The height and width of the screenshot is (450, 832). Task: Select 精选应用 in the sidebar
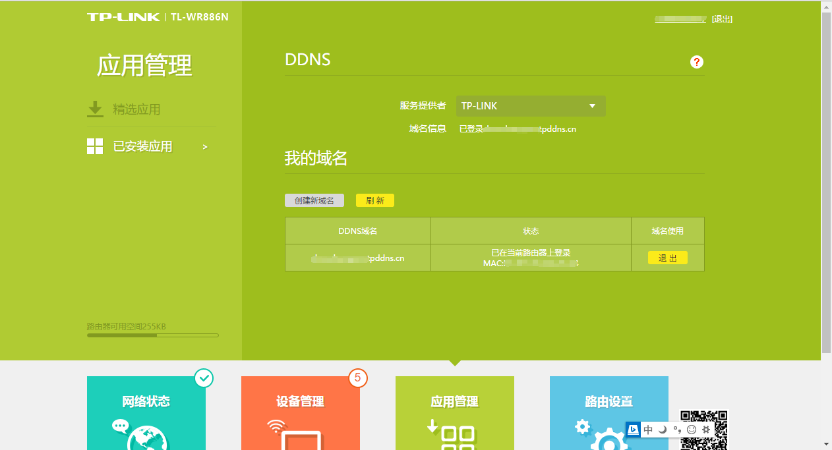pyautogui.click(x=136, y=109)
